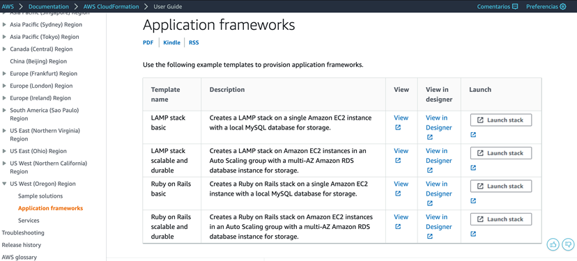Click external link icon under LAMP stack basic View

click(398, 127)
